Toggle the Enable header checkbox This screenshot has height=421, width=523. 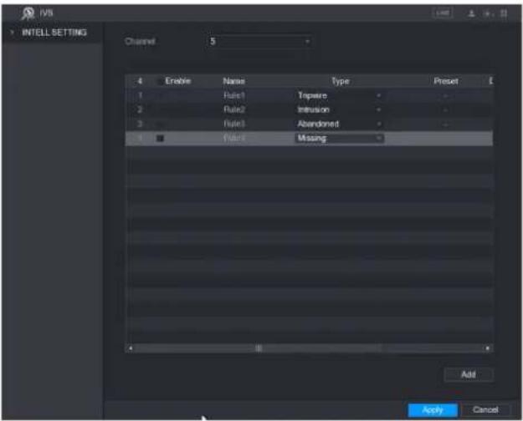click(161, 81)
